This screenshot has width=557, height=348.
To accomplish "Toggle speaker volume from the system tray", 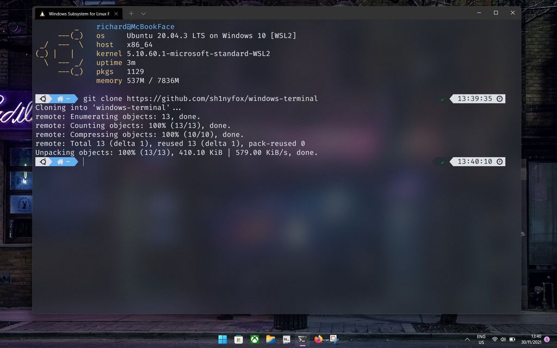I will coord(503,339).
